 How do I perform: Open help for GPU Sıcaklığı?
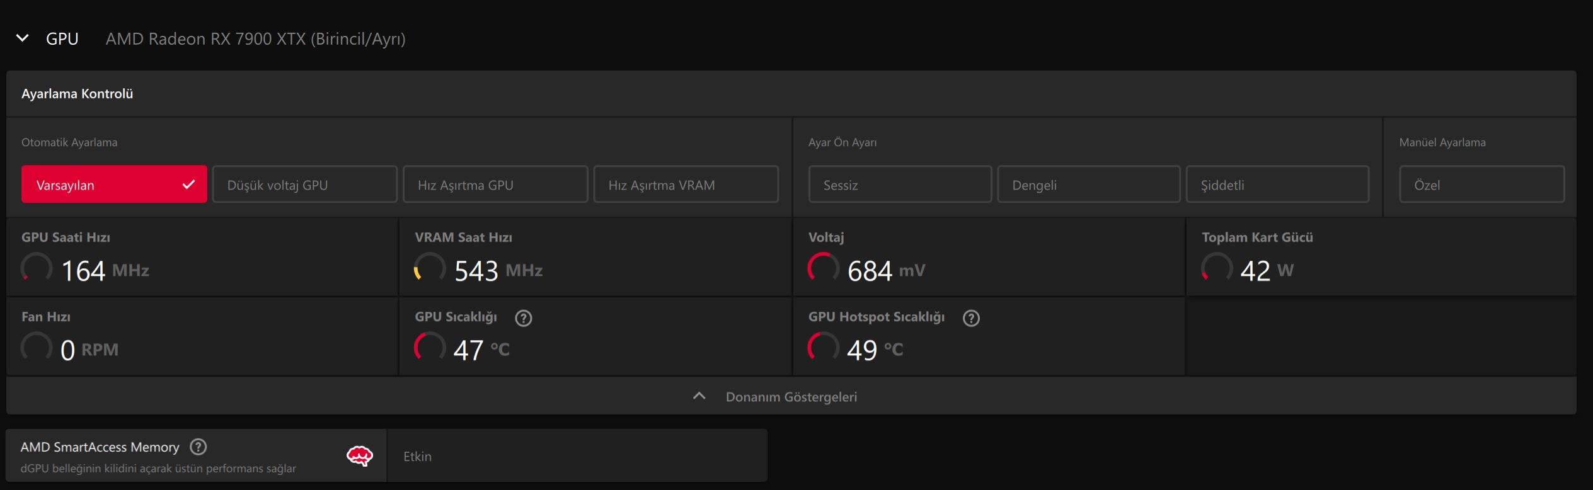[x=524, y=318]
